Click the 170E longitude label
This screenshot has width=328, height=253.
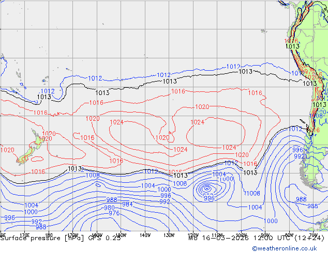point(25,235)
